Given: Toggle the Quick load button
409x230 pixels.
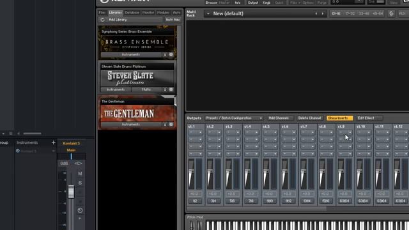Looking at the screenshot, I should pyautogui.click(x=279, y=3).
